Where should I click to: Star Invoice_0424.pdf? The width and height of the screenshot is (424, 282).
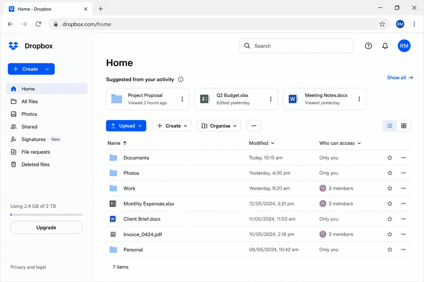pyautogui.click(x=390, y=234)
